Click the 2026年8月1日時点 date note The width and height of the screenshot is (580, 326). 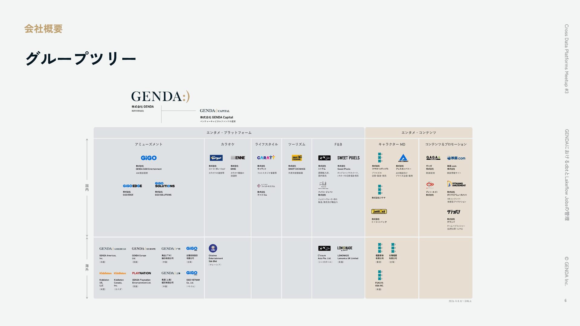(x=460, y=301)
